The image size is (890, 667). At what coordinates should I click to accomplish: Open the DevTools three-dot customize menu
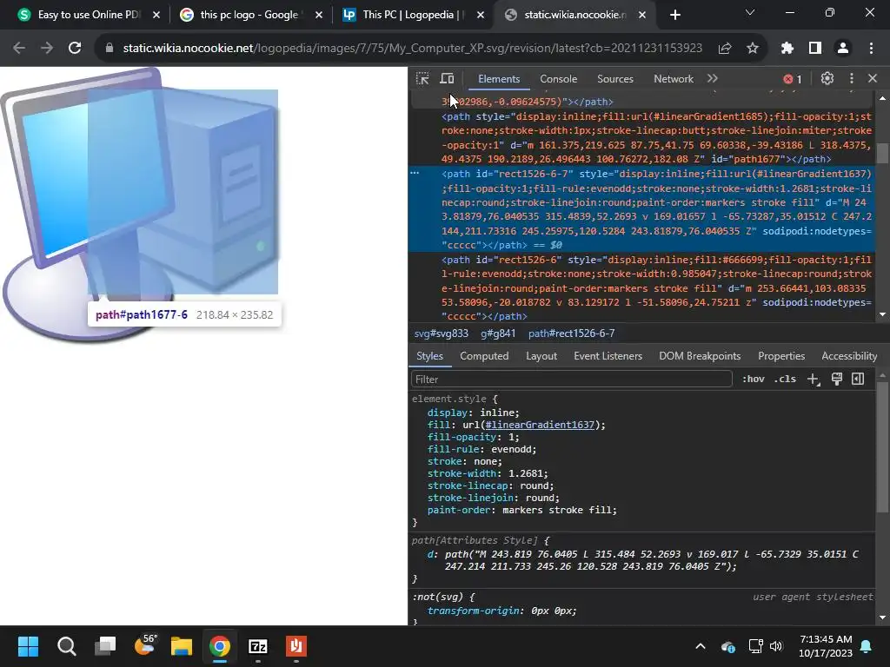(852, 79)
